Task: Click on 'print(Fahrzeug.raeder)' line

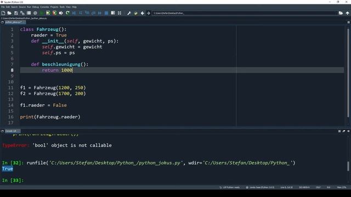Action: 50,117
